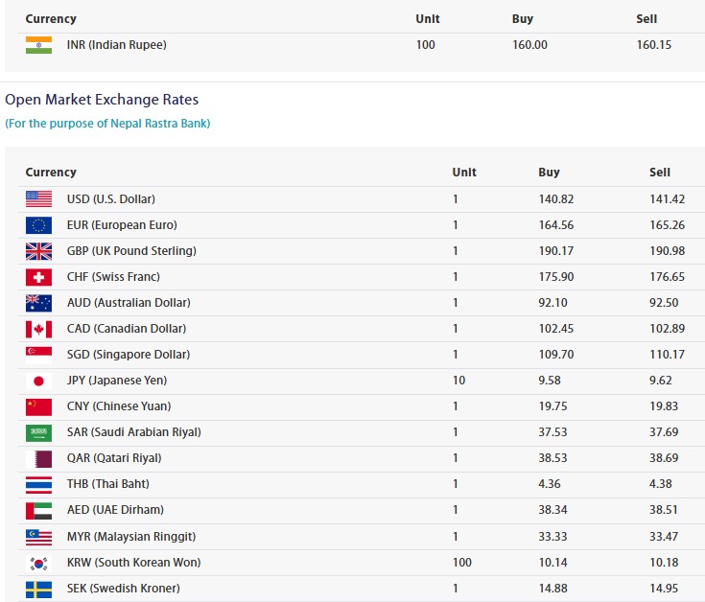This screenshot has height=602, width=705.
Task: Click the U.S. flag icon
Action: (x=38, y=199)
